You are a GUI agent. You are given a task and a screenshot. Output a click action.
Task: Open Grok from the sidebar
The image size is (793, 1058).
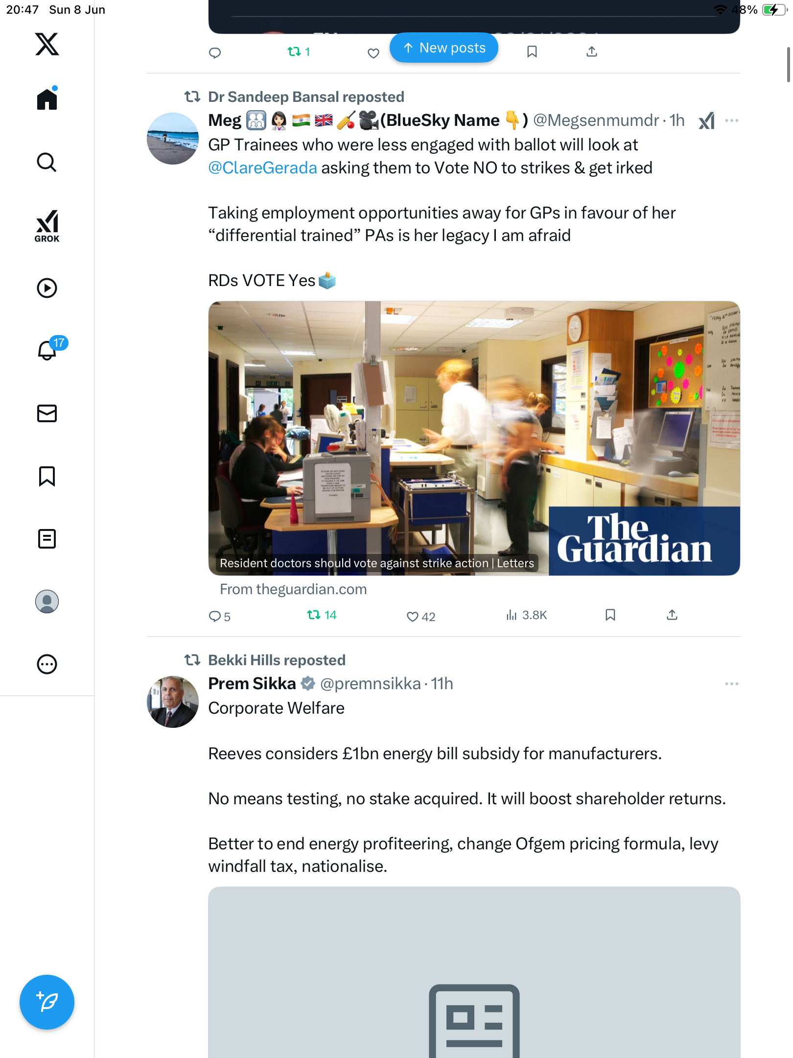(47, 226)
